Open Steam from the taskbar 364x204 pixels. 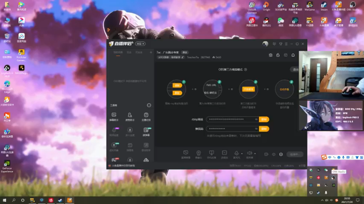point(60,200)
